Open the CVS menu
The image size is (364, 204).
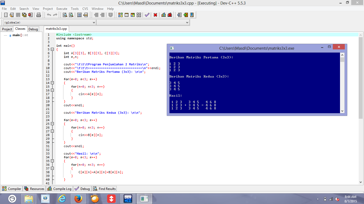coord(85,9)
